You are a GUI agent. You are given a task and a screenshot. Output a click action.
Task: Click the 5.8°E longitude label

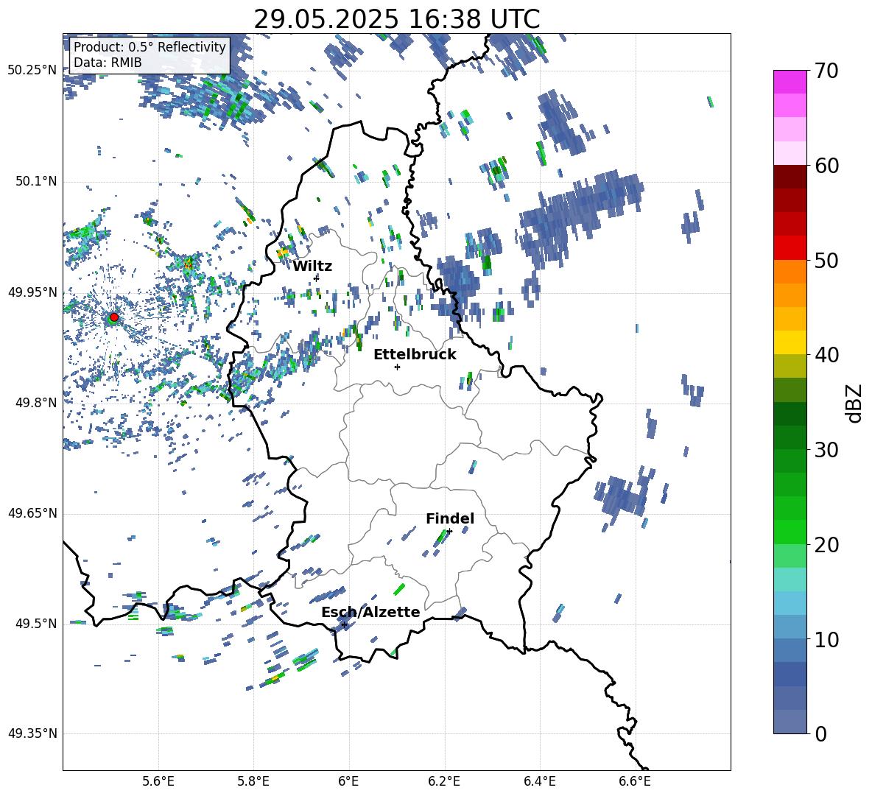[253, 781]
